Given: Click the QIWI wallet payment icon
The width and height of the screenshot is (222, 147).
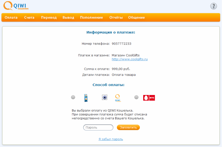Looking at the screenshot, I should coord(118,97).
